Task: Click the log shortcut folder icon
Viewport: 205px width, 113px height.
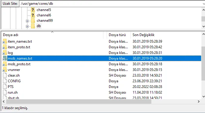Action: point(4,53)
